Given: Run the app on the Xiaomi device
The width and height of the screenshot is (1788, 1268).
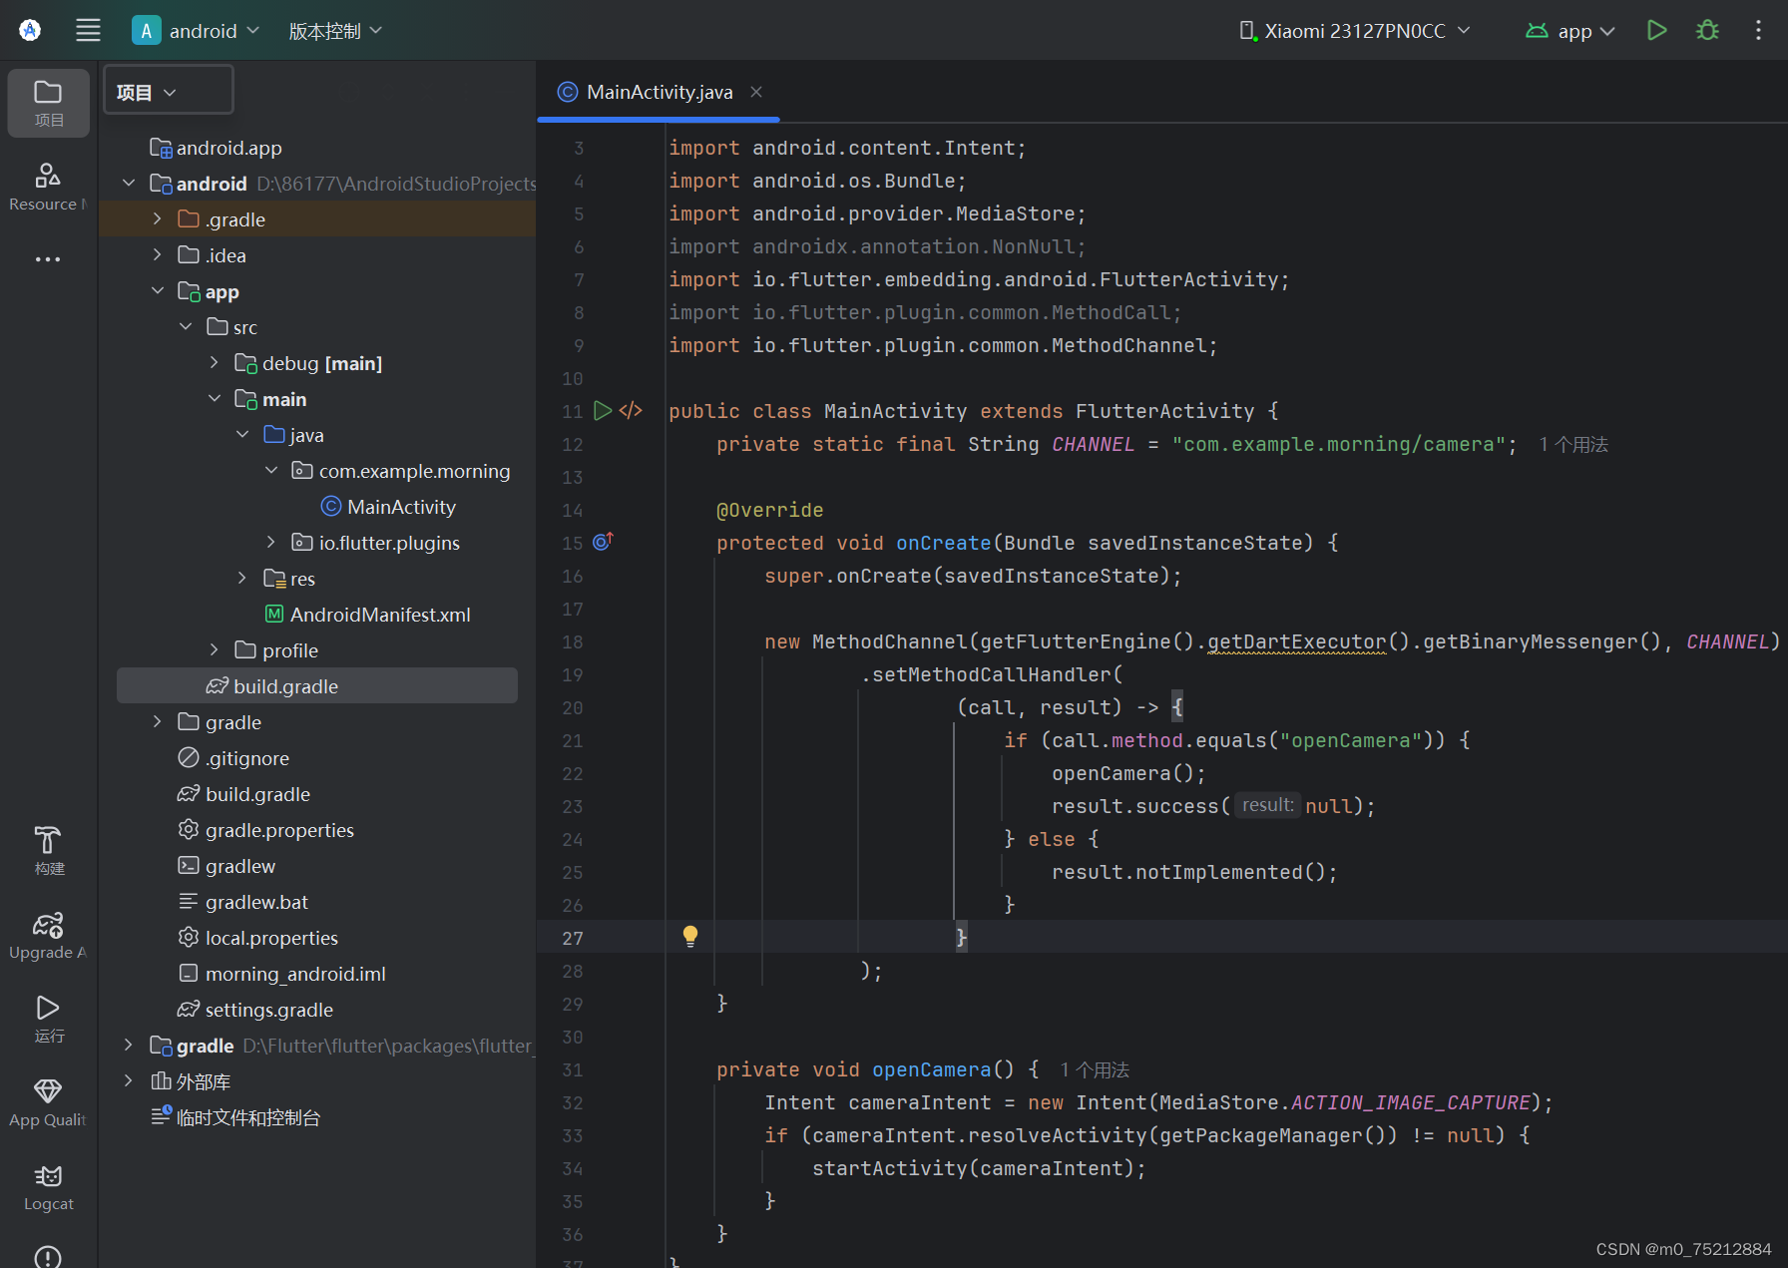Looking at the screenshot, I should click(x=1656, y=30).
